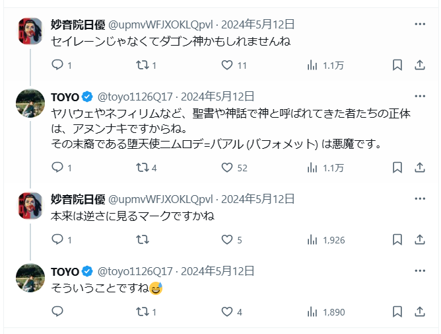Screen dimensions: 441x334
Task: Bookmark the そういうことですね tweet
Action: click(x=397, y=312)
